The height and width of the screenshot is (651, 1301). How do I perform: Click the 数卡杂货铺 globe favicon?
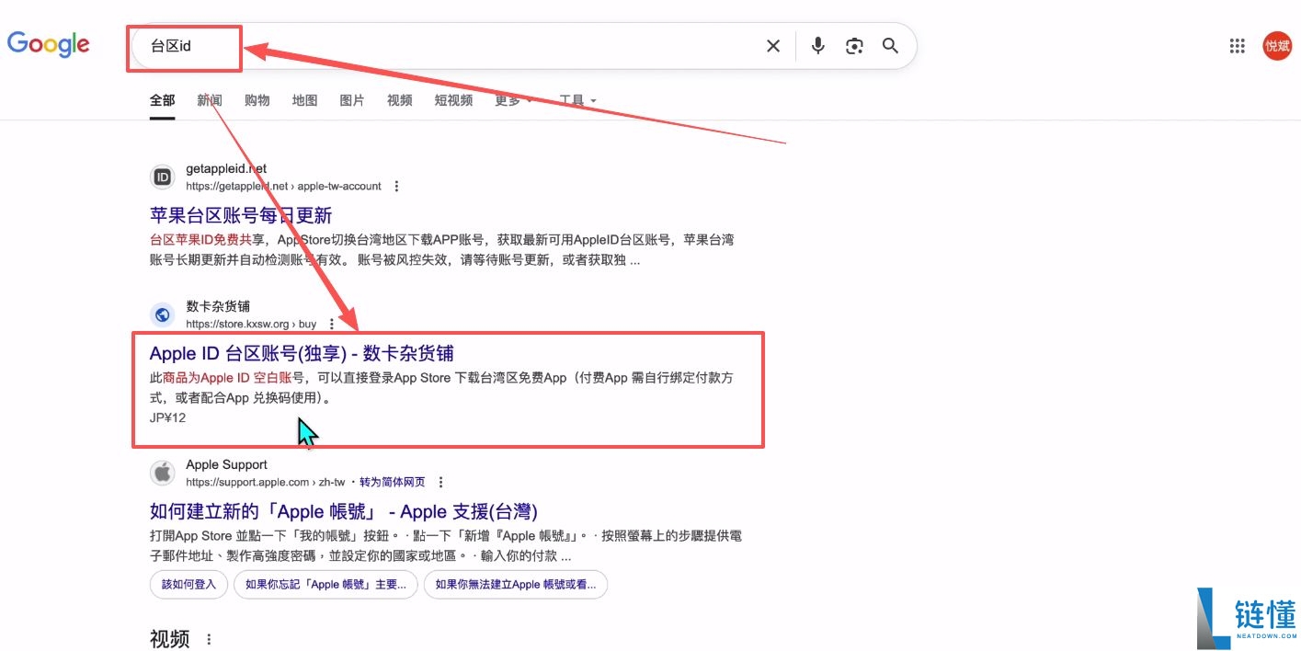[x=163, y=315]
